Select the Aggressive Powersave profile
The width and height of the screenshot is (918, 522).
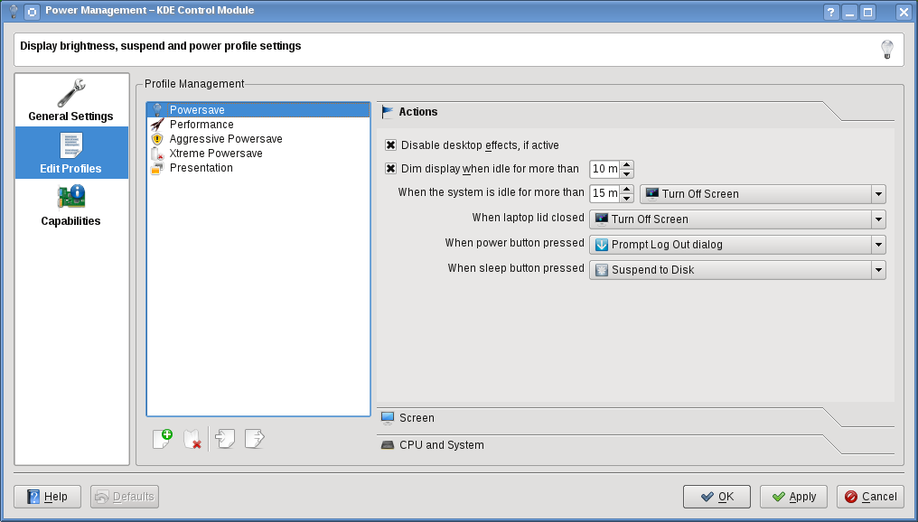point(226,139)
